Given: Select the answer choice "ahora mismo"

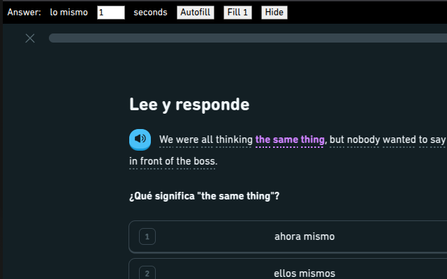Looking at the screenshot, I should [304, 236].
